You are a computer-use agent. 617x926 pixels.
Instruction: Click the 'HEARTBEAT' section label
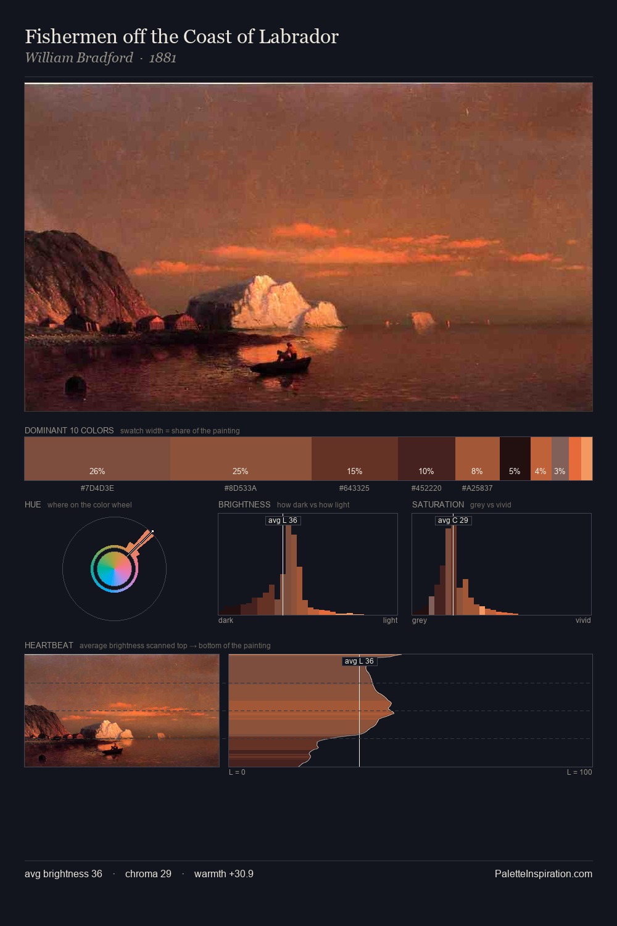(49, 646)
